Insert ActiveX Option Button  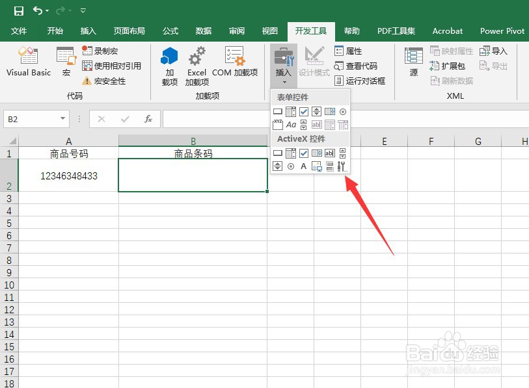point(291,166)
